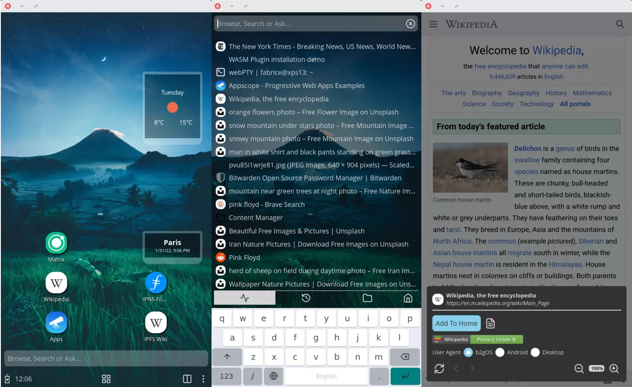Open the three-dot menu in the homescreen bar
The width and height of the screenshot is (632, 387).
(203, 379)
